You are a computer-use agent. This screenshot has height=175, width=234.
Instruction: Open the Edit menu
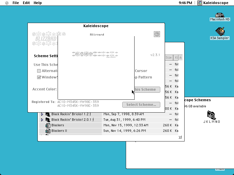[26, 3]
